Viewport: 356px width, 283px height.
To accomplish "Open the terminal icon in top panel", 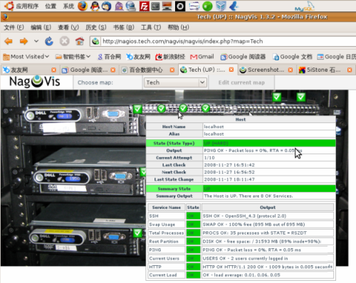I will click(155, 6).
